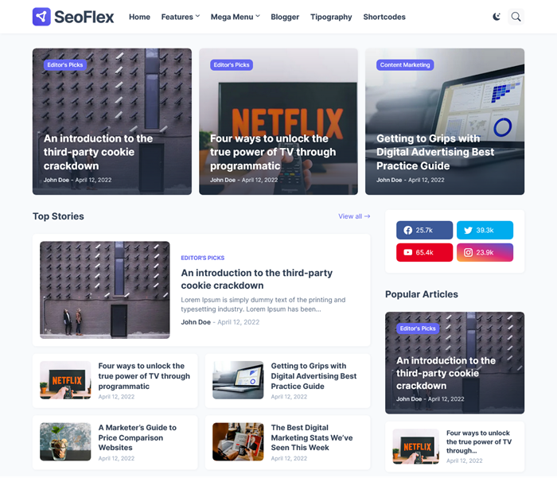This screenshot has height=478, width=557.
Task: Open the Twitter 39.3k follow button
Action: click(485, 230)
